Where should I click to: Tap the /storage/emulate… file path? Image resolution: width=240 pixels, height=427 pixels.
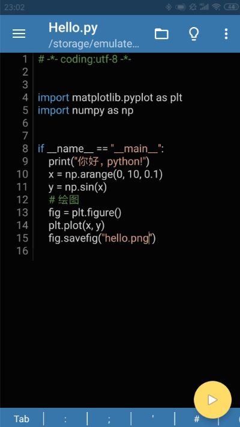click(94, 44)
